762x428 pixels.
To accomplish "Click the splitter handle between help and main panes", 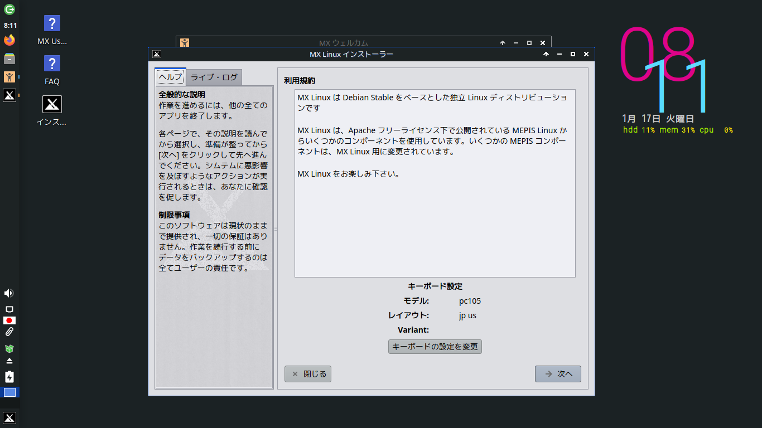I will point(276,228).
